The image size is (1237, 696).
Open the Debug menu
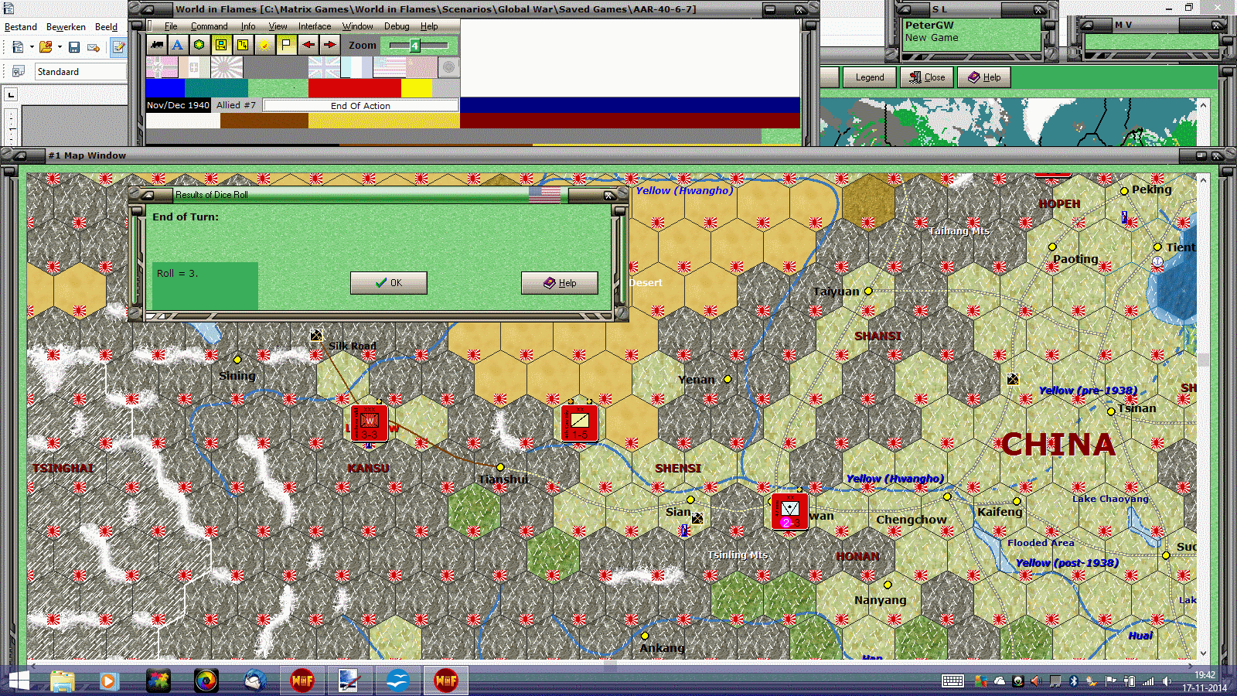click(397, 26)
